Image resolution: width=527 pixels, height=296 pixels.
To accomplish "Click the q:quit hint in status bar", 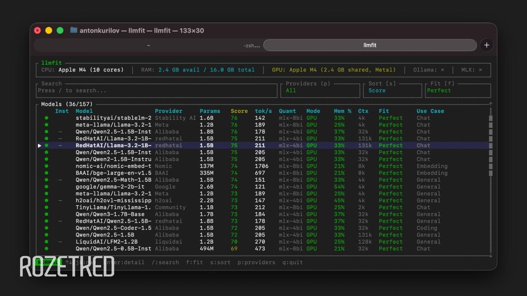I will tap(292, 262).
